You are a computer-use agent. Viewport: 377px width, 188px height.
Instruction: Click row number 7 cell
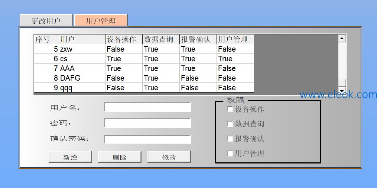click(46, 68)
